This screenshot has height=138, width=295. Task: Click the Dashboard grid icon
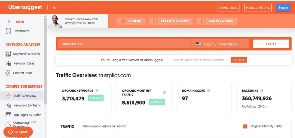(x=8, y=31)
